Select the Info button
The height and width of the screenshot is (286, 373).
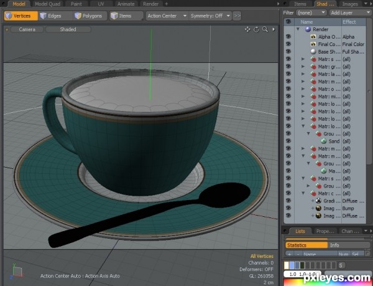tap(349, 245)
